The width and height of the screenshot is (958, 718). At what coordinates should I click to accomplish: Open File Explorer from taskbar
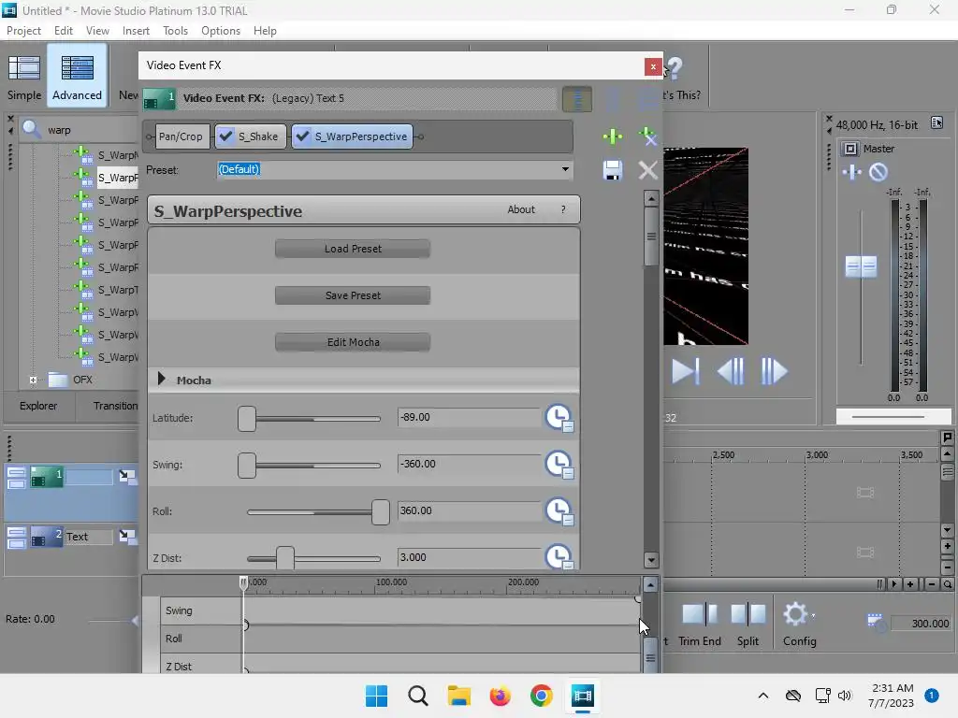(x=458, y=696)
